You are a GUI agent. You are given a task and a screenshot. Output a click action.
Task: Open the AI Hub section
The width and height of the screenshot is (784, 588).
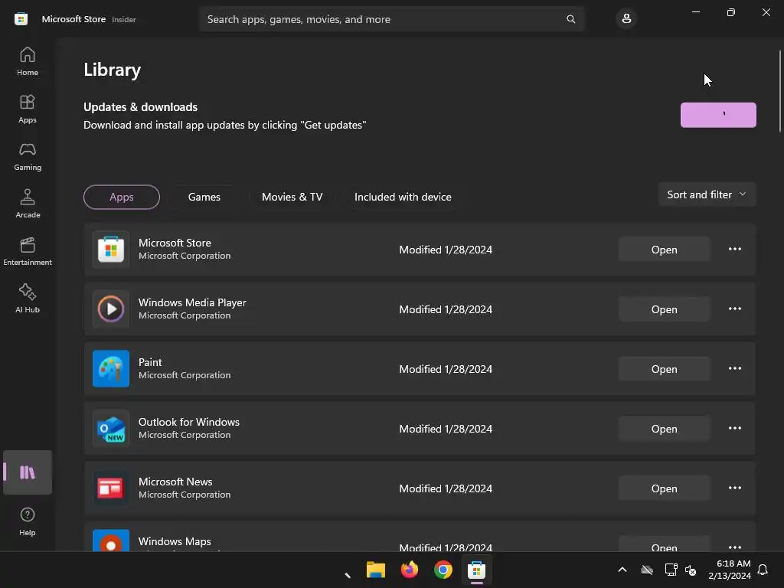click(x=28, y=299)
